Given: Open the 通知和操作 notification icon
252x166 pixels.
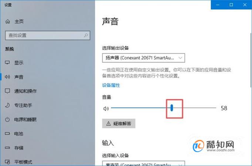Looking at the screenshot, I should point(7,91).
